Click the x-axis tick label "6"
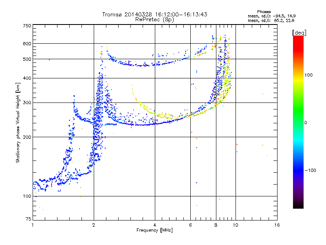Screen dimensions: 326x245 (190, 225)
